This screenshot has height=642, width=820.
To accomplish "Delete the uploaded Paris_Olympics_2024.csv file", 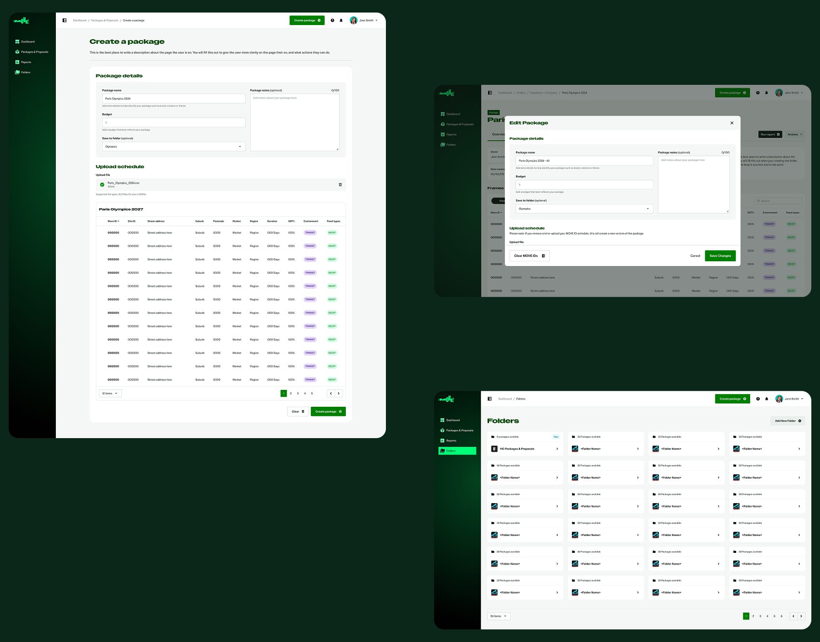I will [340, 185].
